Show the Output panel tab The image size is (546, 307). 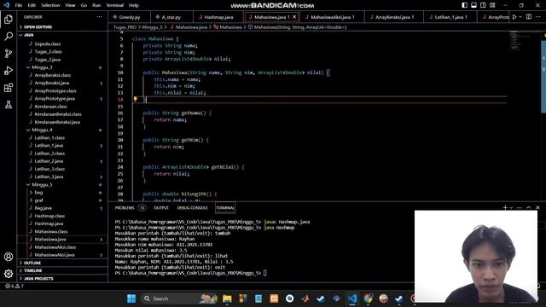pos(161,208)
